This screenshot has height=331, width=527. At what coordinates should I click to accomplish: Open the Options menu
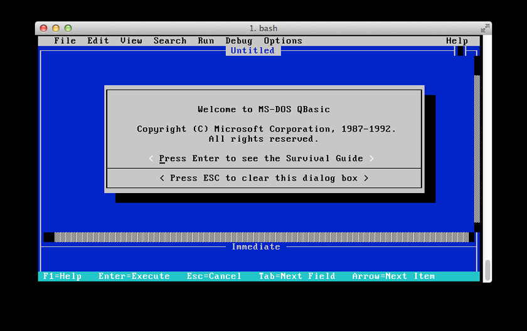coord(282,41)
